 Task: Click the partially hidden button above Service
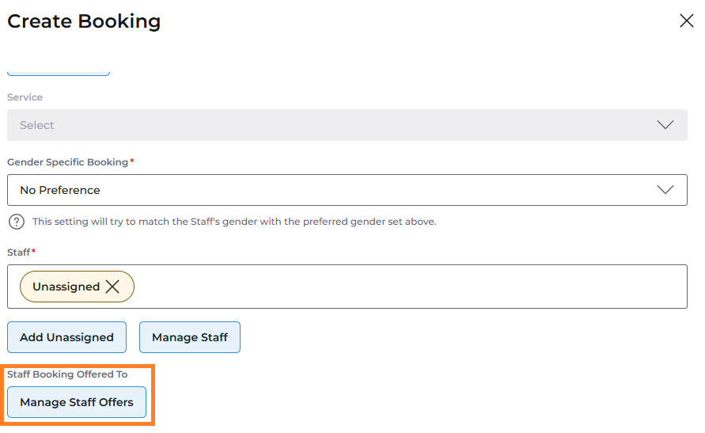[x=59, y=73]
